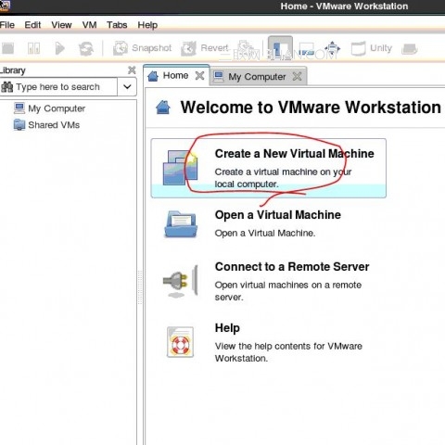The image size is (445, 445).
Task: Open the File menu
Action: coord(6,25)
